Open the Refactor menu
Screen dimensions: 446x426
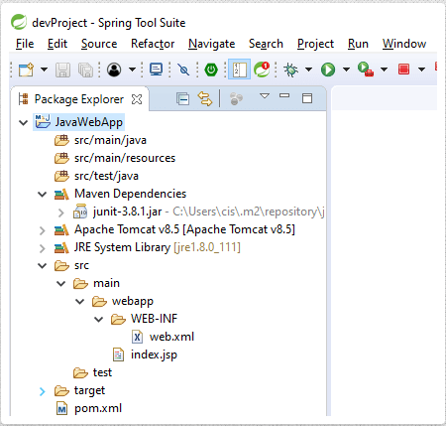click(x=153, y=44)
